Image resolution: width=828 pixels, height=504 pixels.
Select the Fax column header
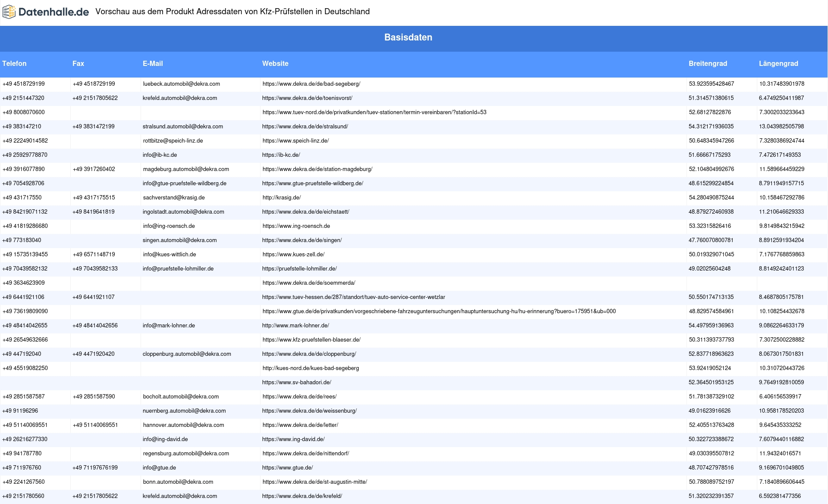[x=78, y=64]
